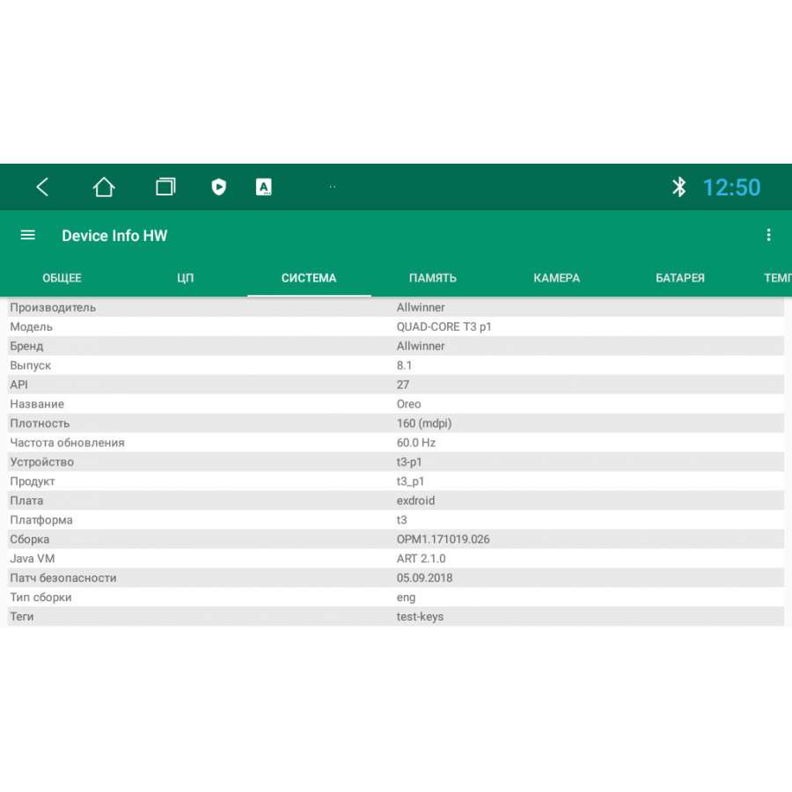Click the 160 (mdpi) value
792x792 pixels.
[424, 423]
